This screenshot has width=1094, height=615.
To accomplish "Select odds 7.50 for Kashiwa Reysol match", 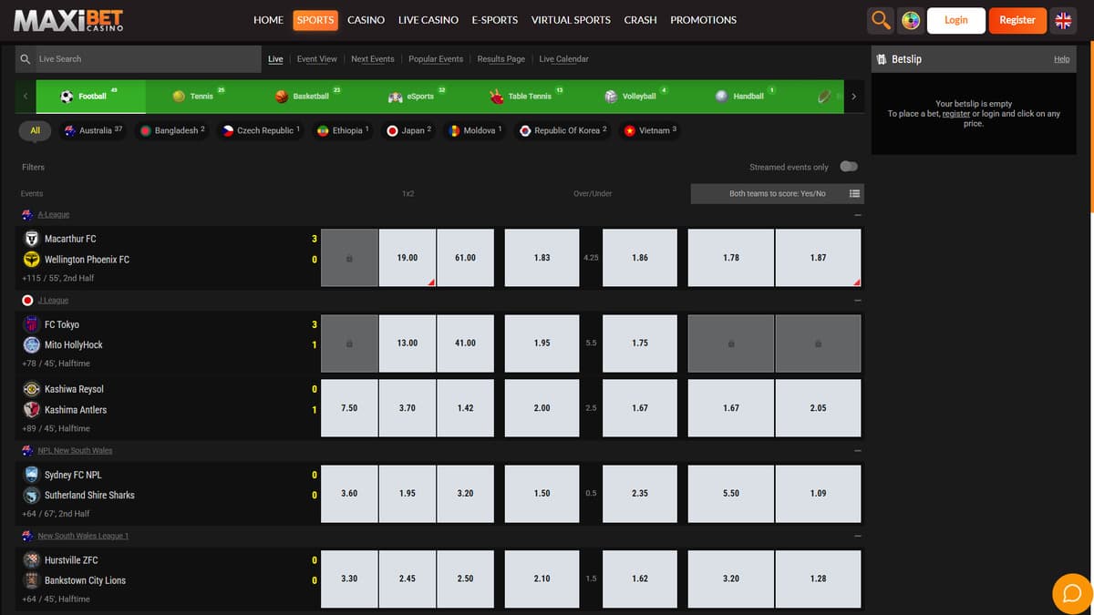I will click(x=349, y=408).
